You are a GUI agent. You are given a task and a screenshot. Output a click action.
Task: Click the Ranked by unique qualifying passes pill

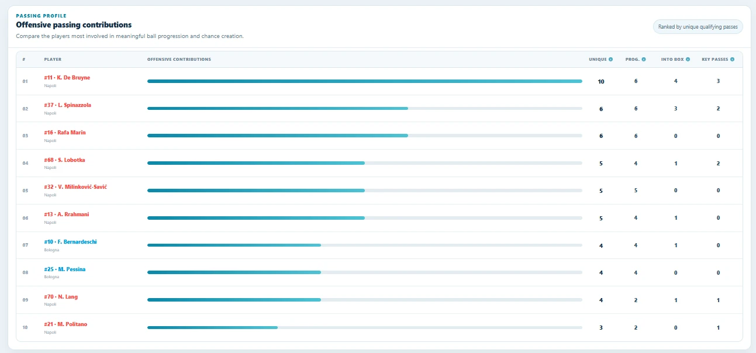pyautogui.click(x=698, y=27)
